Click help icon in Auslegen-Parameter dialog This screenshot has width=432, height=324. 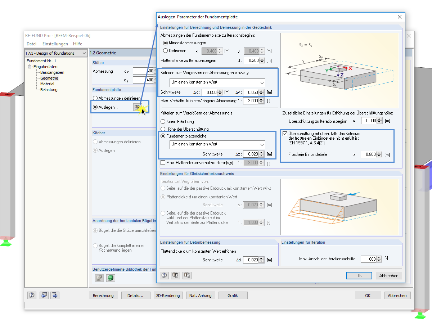tap(165, 275)
